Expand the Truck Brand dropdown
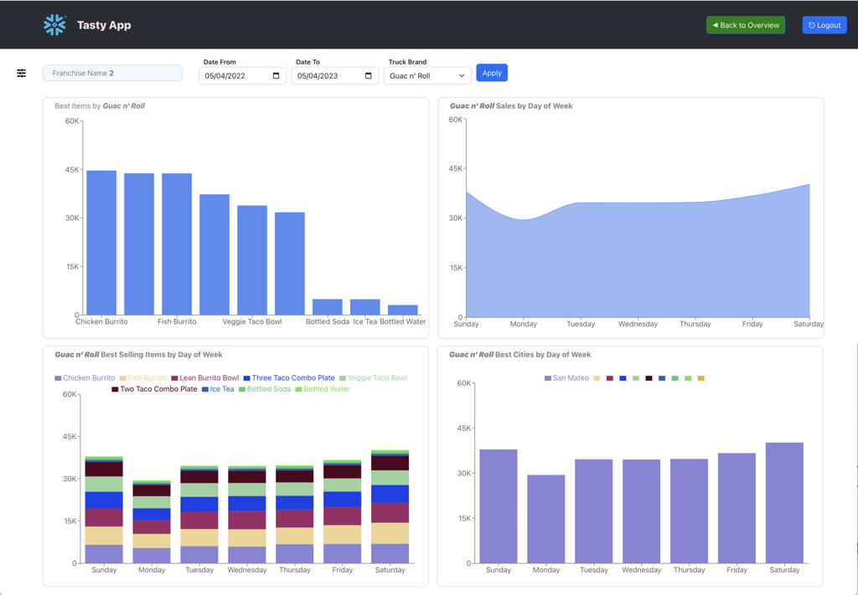The image size is (858, 595). pos(426,76)
